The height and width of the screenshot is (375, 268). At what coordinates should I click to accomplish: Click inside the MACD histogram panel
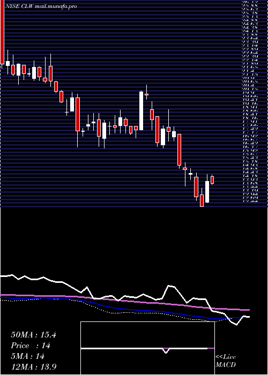[147, 348]
